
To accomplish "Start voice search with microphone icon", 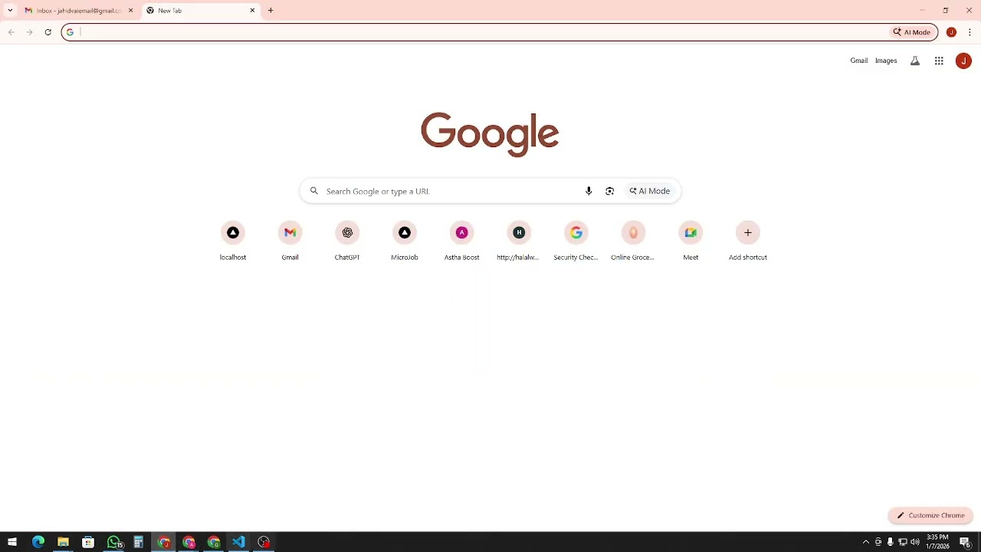I will [x=589, y=191].
